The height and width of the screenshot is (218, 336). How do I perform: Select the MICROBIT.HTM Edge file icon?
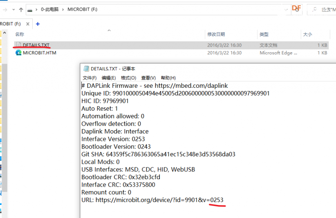click(x=18, y=53)
